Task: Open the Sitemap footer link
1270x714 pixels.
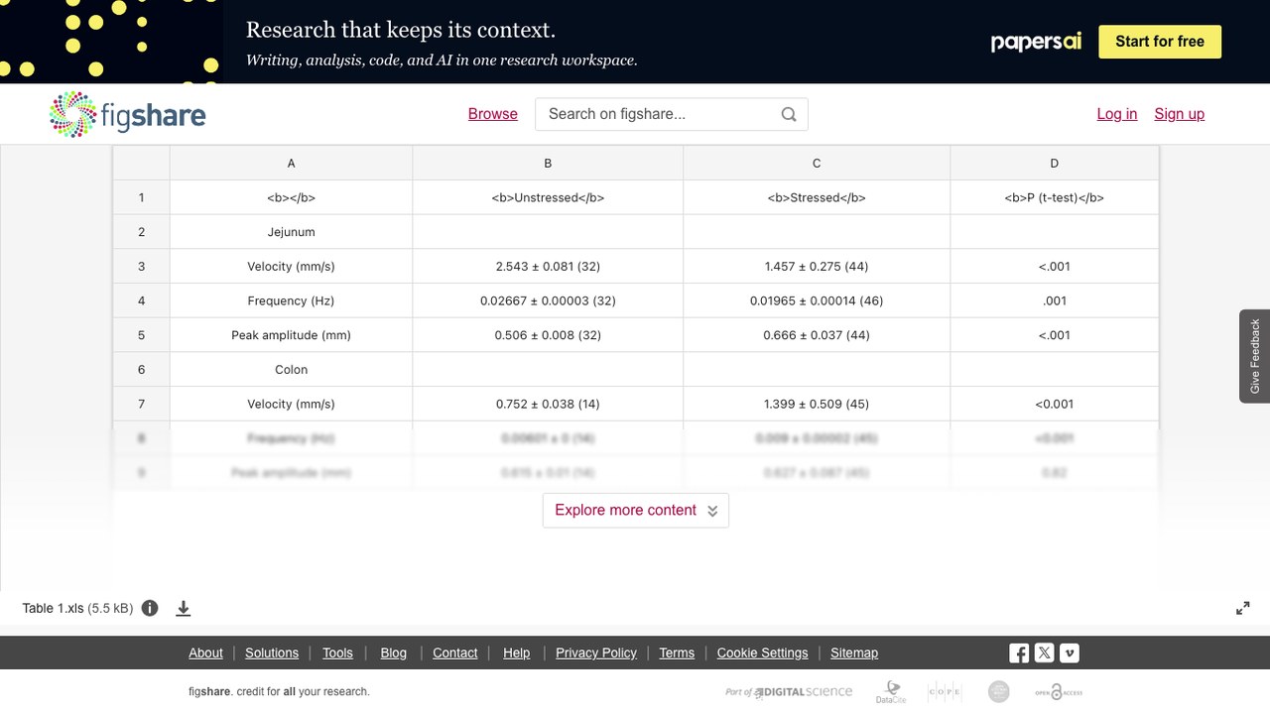Action: [x=854, y=653]
